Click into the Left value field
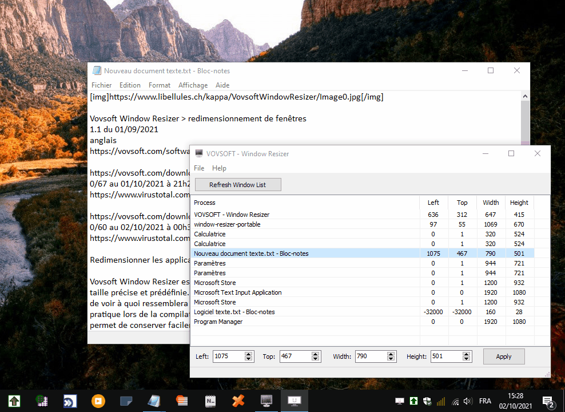The width and height of the screenshot is (565, 412). pyautogui.click(x=229, y=356)
